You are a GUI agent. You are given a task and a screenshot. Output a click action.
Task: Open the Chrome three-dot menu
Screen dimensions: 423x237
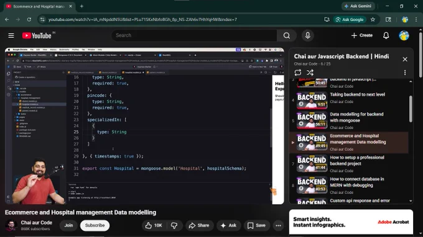(416, 19)
